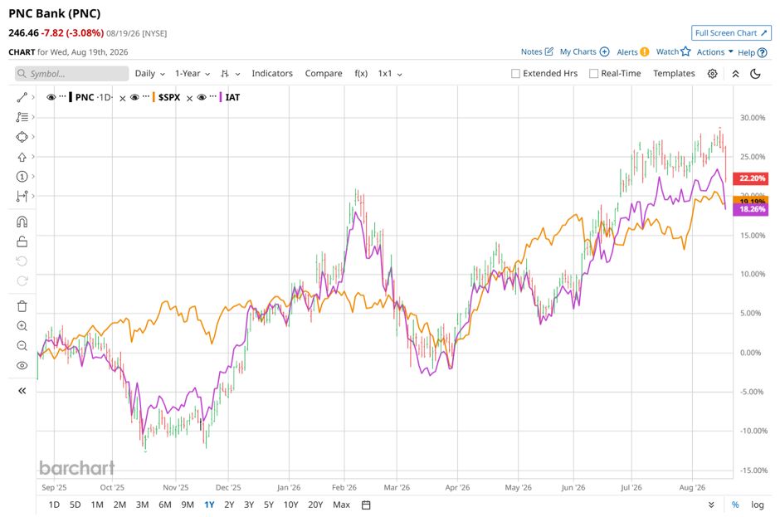Select the 1D time range
This screenshot has height=517, width=780.
54,505
